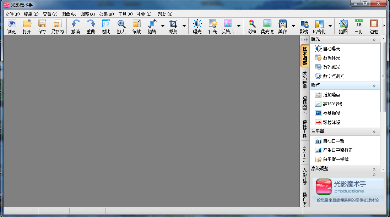The height and width of the screenshot is (217, 390).
Task: Switch to the 边框图层 vertical tab
Action: pos(304,104)
